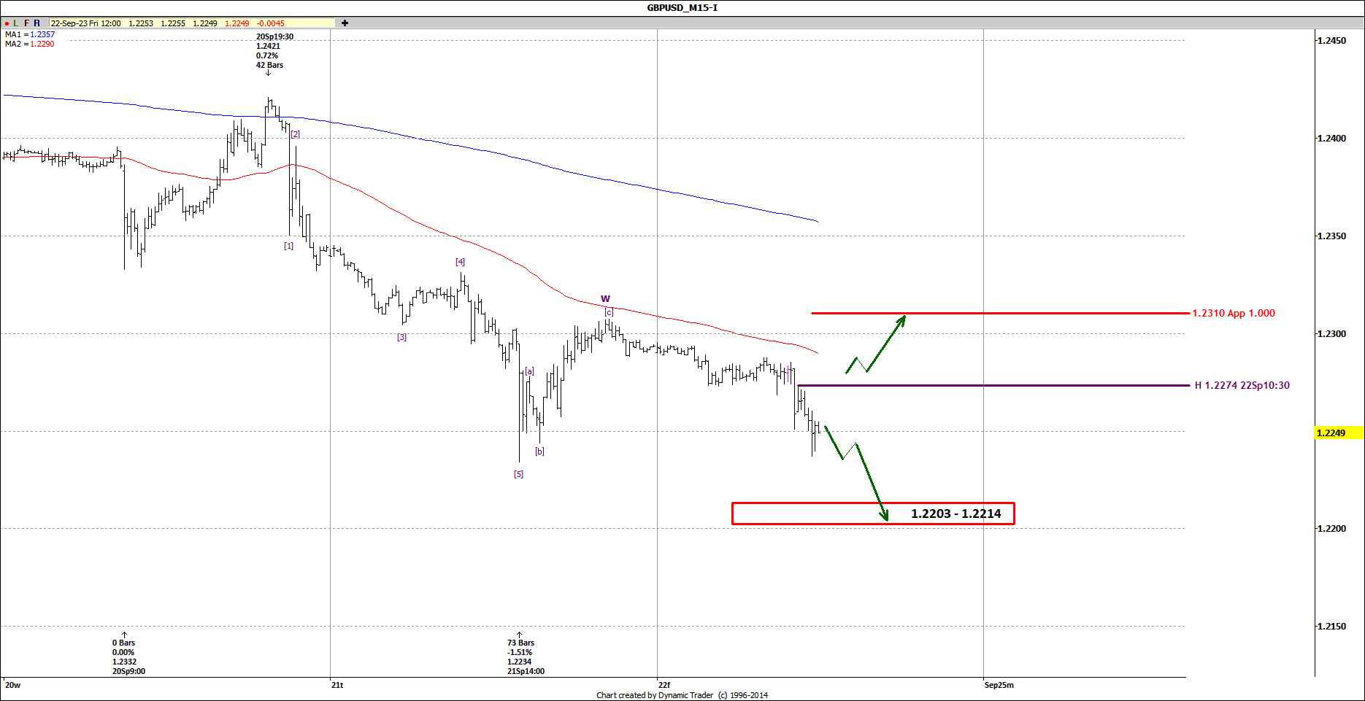
Task: Click the plus icon beside the data bar
Action: pyautogui.click(x=344, y=23)
